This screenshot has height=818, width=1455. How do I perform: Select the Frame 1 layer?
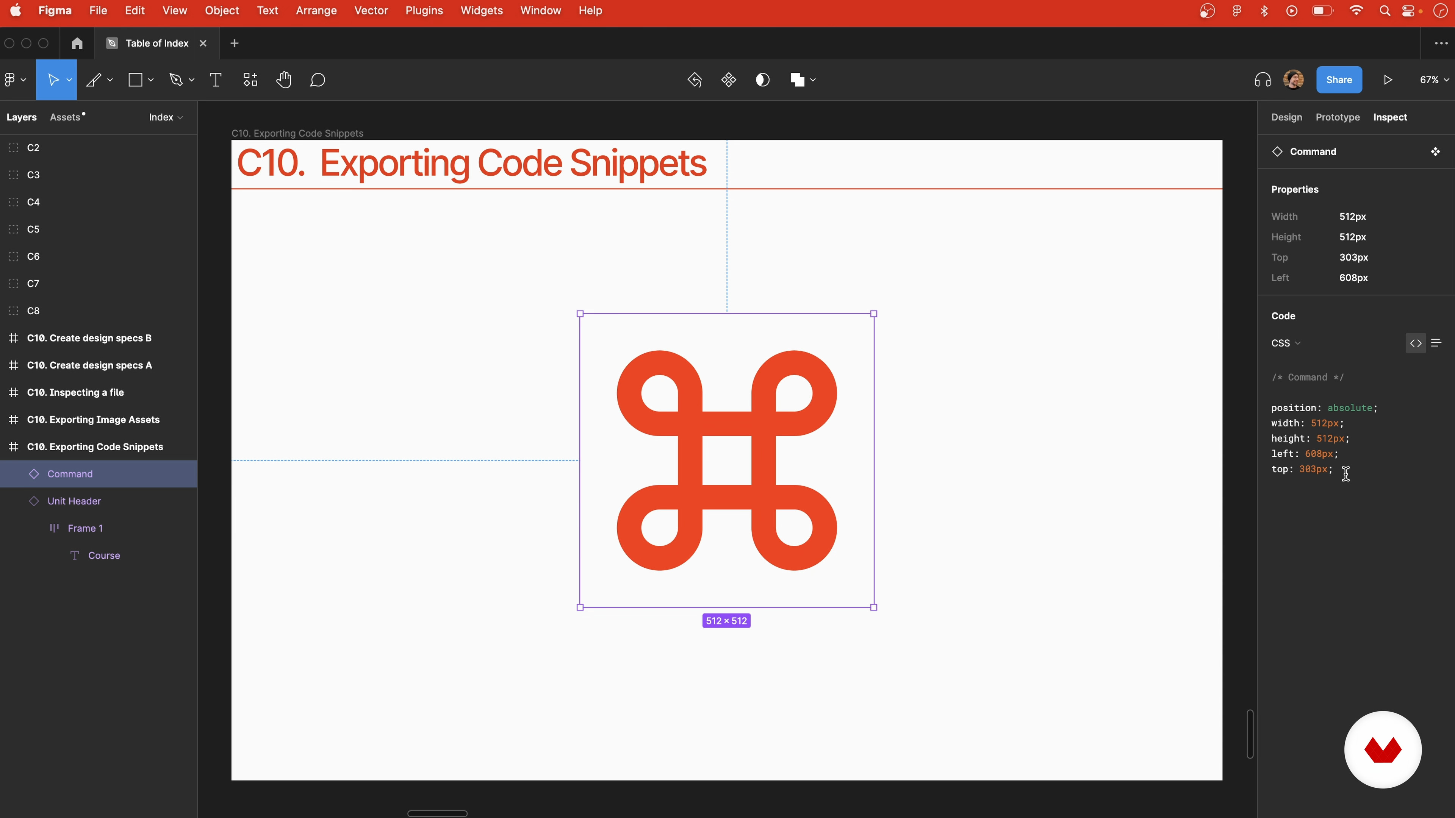coord(99,528)
